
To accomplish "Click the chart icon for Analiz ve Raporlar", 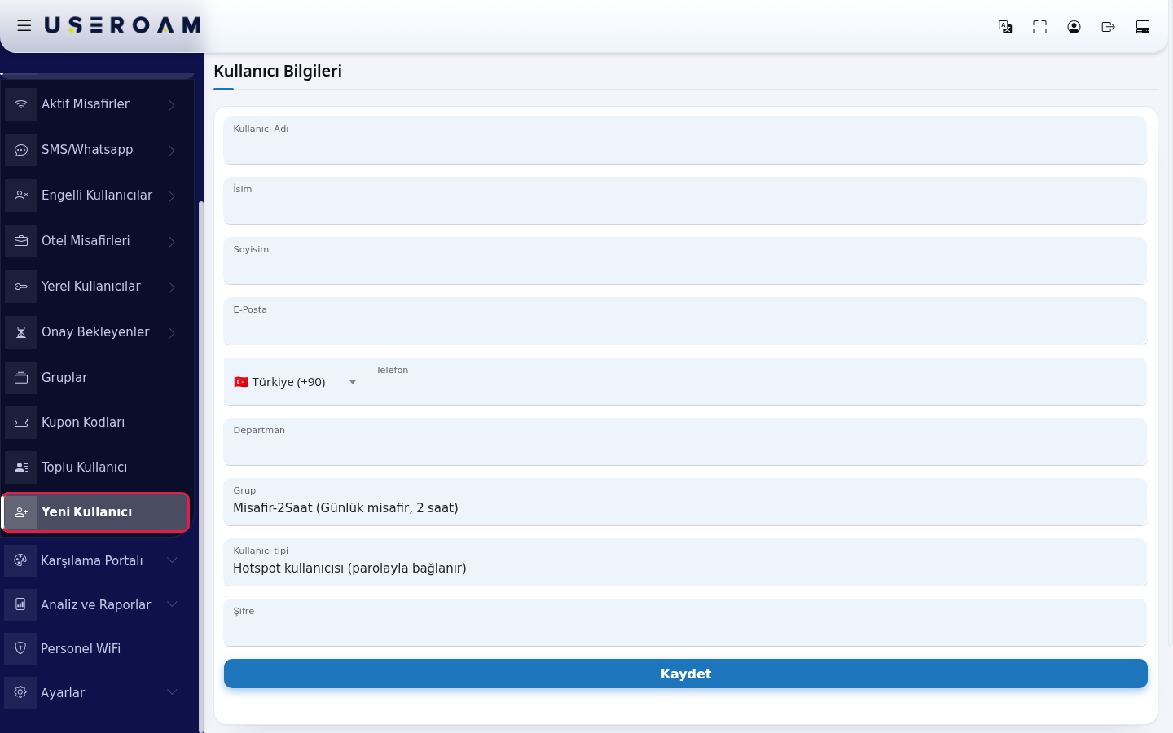I will click(20, 604).
